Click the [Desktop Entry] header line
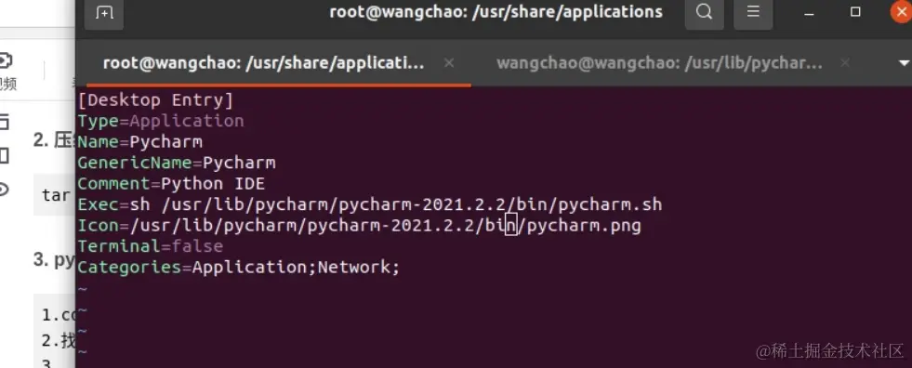This screenshot has height=368, width=912. pyautogui.click(x=156, y=100)
